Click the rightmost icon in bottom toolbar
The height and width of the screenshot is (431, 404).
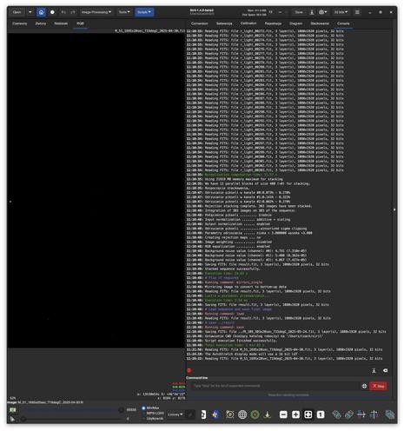[390, 414]
